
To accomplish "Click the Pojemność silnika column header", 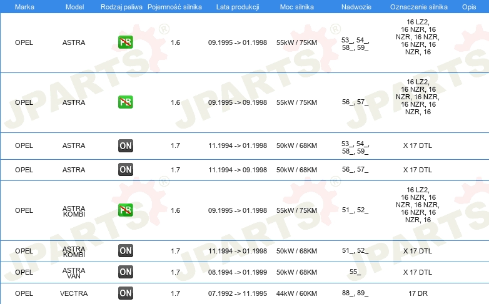I will 174,7.
